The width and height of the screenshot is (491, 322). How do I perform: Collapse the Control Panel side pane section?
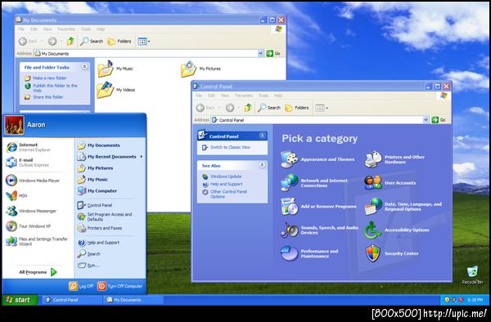coord(263,136)
